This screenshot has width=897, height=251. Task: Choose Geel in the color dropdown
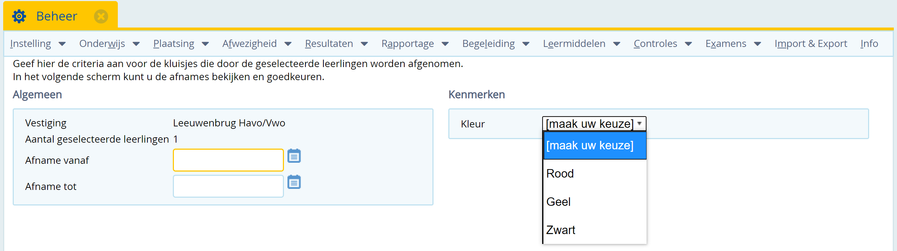tap(595, 202)
